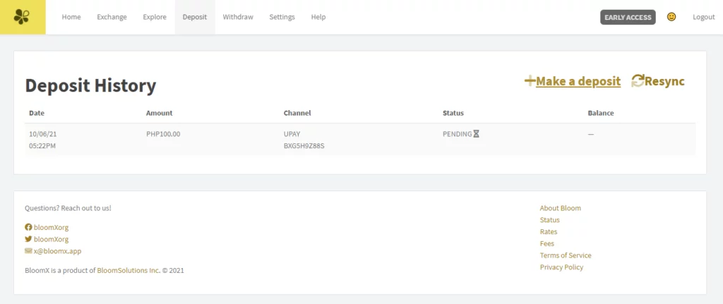Image resolution: width=723 pixels, height=304 pixels.
Task: Open the Privacy Policy link
Action: (x=561, y=267)
